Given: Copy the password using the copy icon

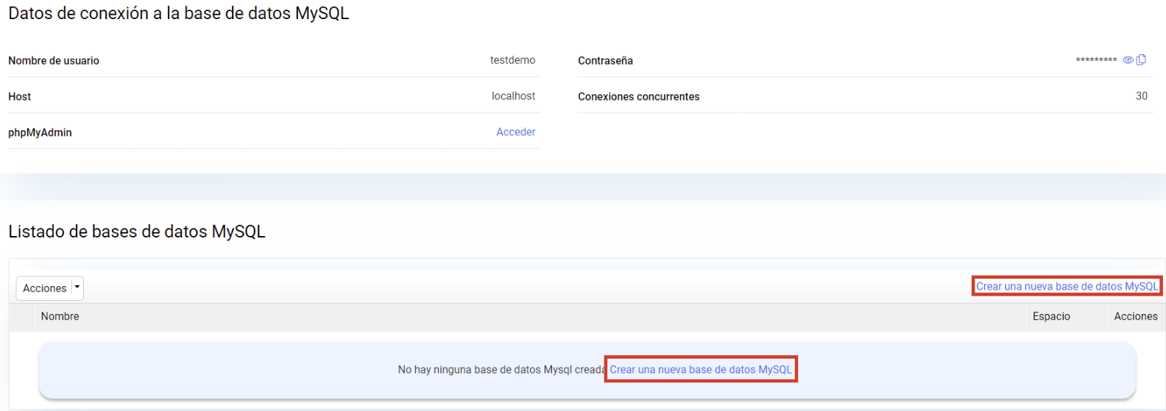Looking at the screenshot, I should 1141,60.
